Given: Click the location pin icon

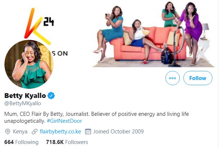Looking at the screenshot, I should pyautogui.click(x=7, y=131).
